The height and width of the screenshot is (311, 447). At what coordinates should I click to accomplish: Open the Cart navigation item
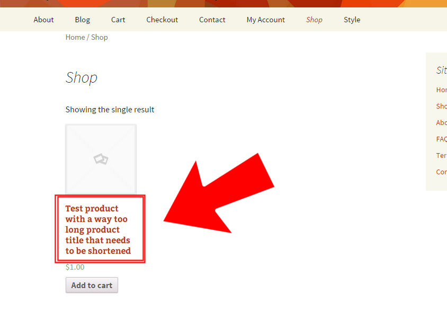coord(118,20)
